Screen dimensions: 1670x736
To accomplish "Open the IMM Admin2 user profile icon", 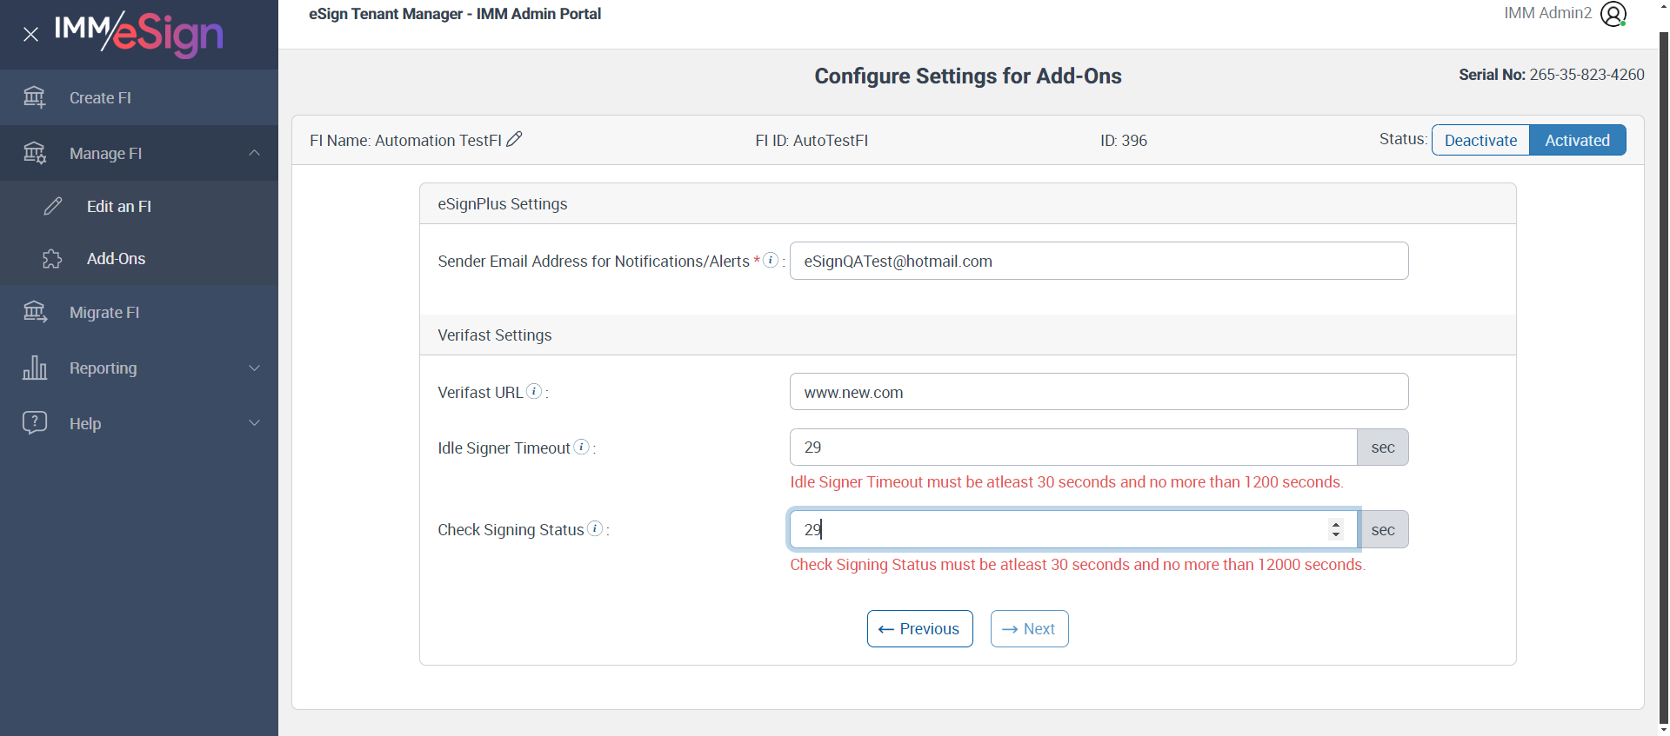I will [1613, 14].
